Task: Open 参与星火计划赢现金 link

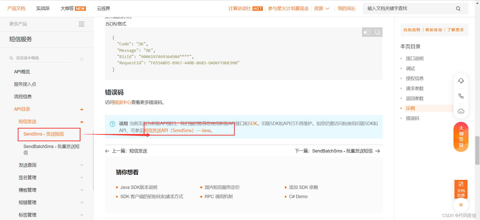Action: (x=288, y=8)
